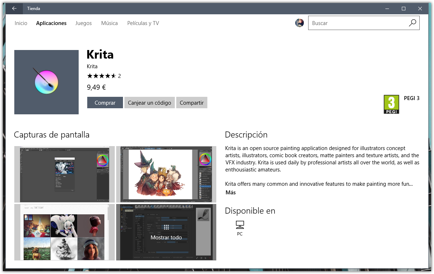The height and width of the screenshot is (274, 434).
Task: Click Mostrar todo to see all screenshots
Action: point(166,237)
